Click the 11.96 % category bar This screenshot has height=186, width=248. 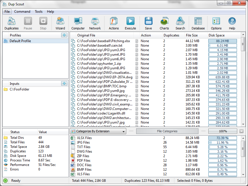pos(223,142)
